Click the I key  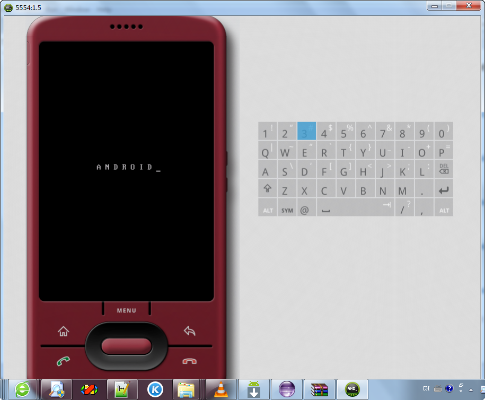(404, 150)
